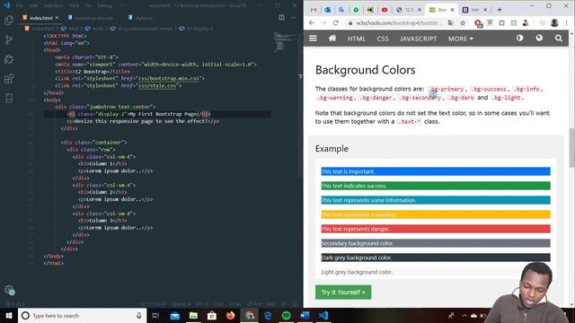Open the JAVASCRIPT link in w3schools navbar
Screen dimensions: 575x323
(418, 39)
